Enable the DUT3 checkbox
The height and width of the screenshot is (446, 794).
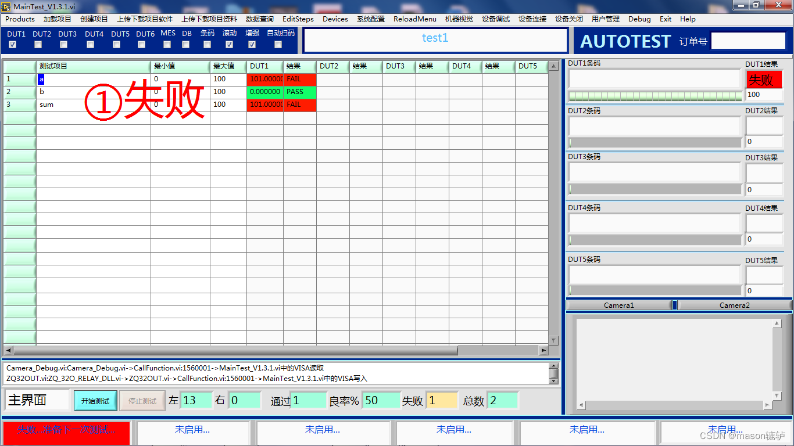pyautogui.click(x=64, y=44)
